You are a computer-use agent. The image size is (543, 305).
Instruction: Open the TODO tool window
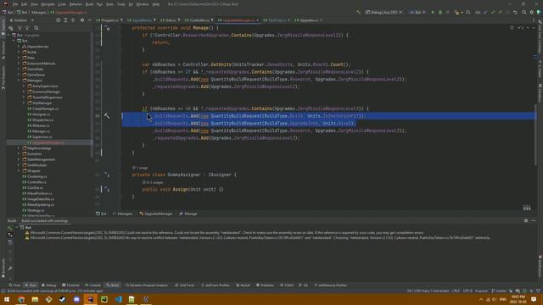click(x=287, y=286)
